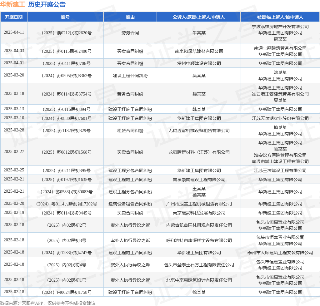Click case number （2025）内02民初4号

pos(66,265)
